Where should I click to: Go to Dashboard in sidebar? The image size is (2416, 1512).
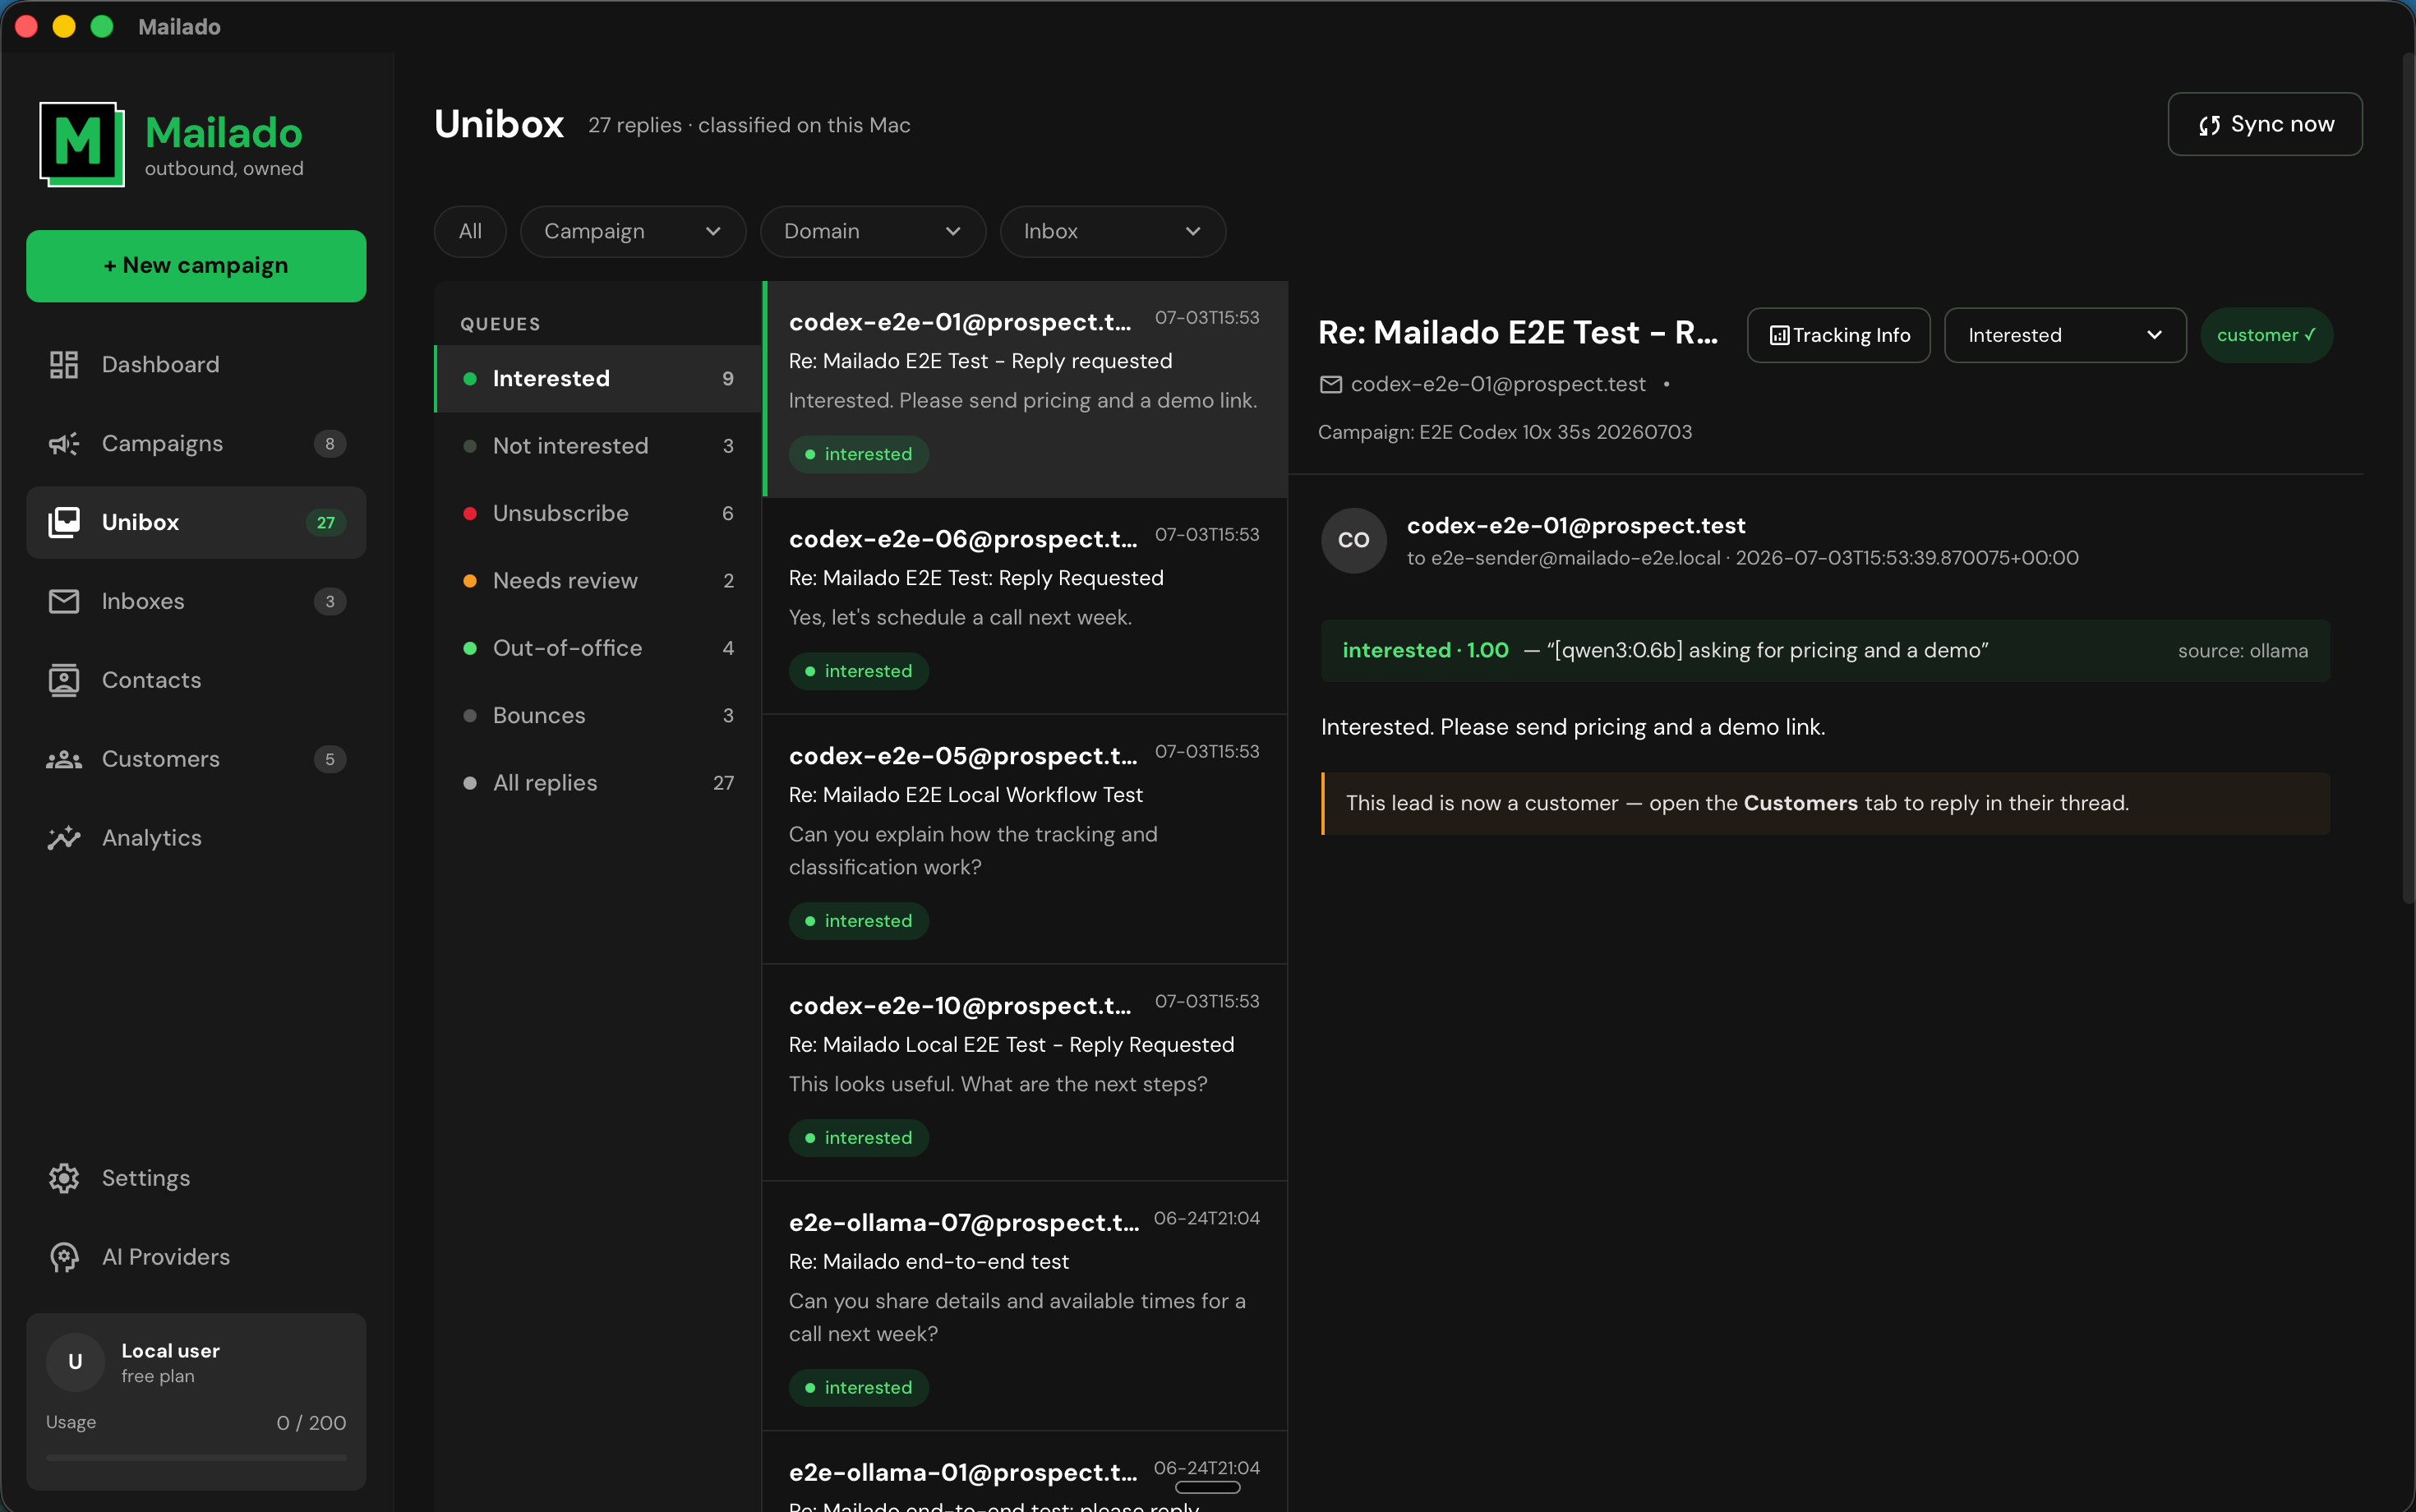pyautogui.click(x=196, y=364)
